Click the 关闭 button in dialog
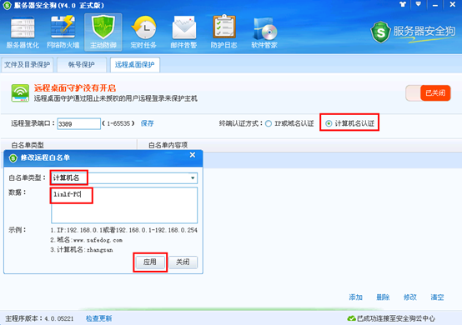The width and height of the screenshot is (462, 325). pyautogui.click(x=183, y=262)
